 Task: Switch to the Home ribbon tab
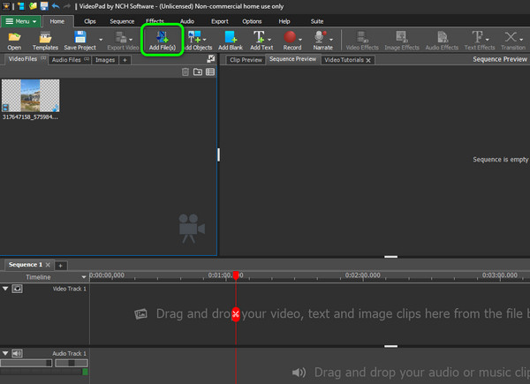pyautogui.click(x=57, y=21)
